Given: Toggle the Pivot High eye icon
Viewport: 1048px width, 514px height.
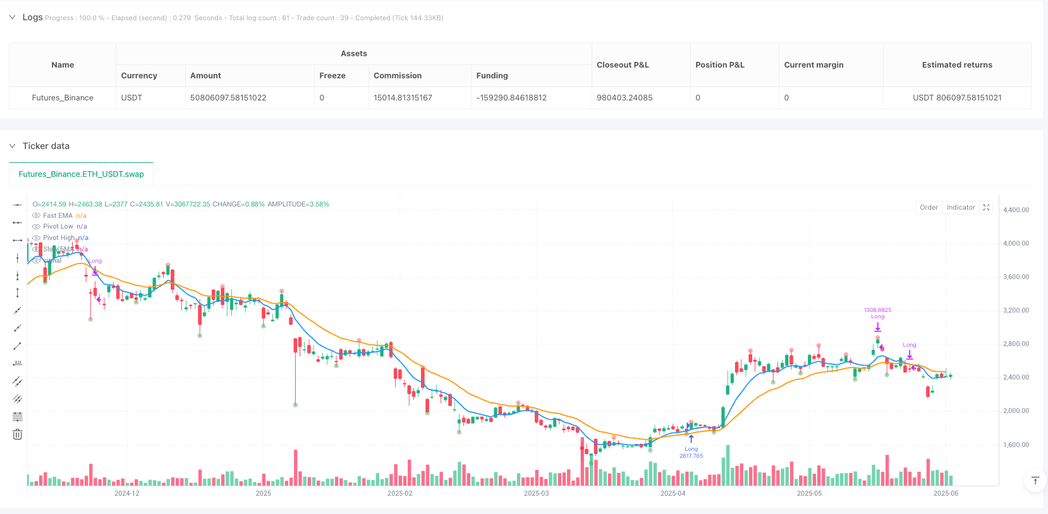Looking at the screenshot, I should pyautogui.click(x=36, y=238).
